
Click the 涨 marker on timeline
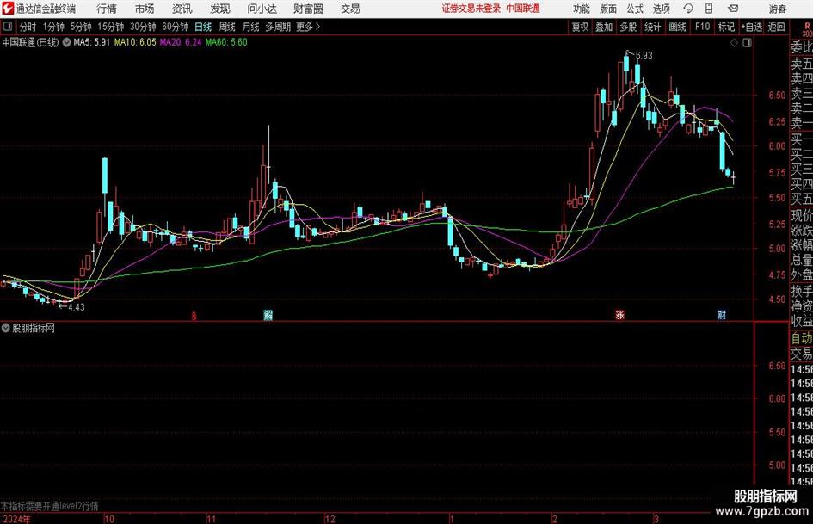tap(619, 315)
